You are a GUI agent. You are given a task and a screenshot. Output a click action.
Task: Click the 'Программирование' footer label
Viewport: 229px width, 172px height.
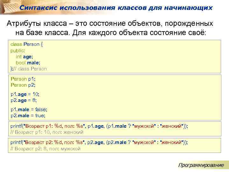point(201,165)
